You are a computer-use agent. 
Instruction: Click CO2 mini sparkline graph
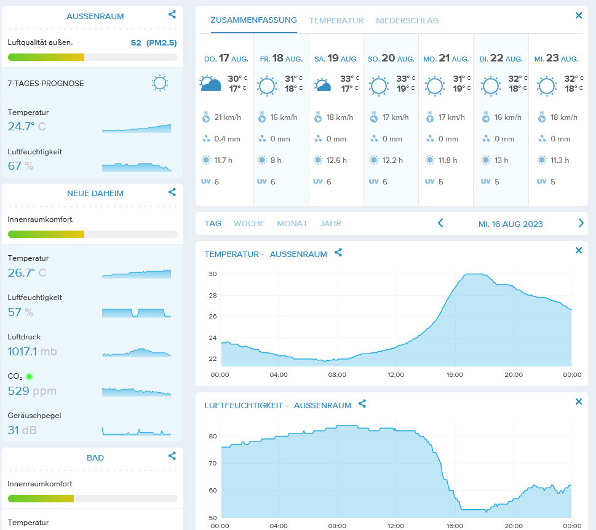click(137, 392)
